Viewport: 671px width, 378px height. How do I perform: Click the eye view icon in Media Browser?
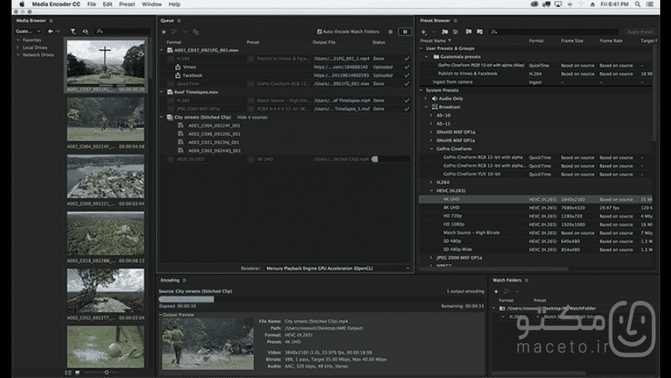(86, 32)
